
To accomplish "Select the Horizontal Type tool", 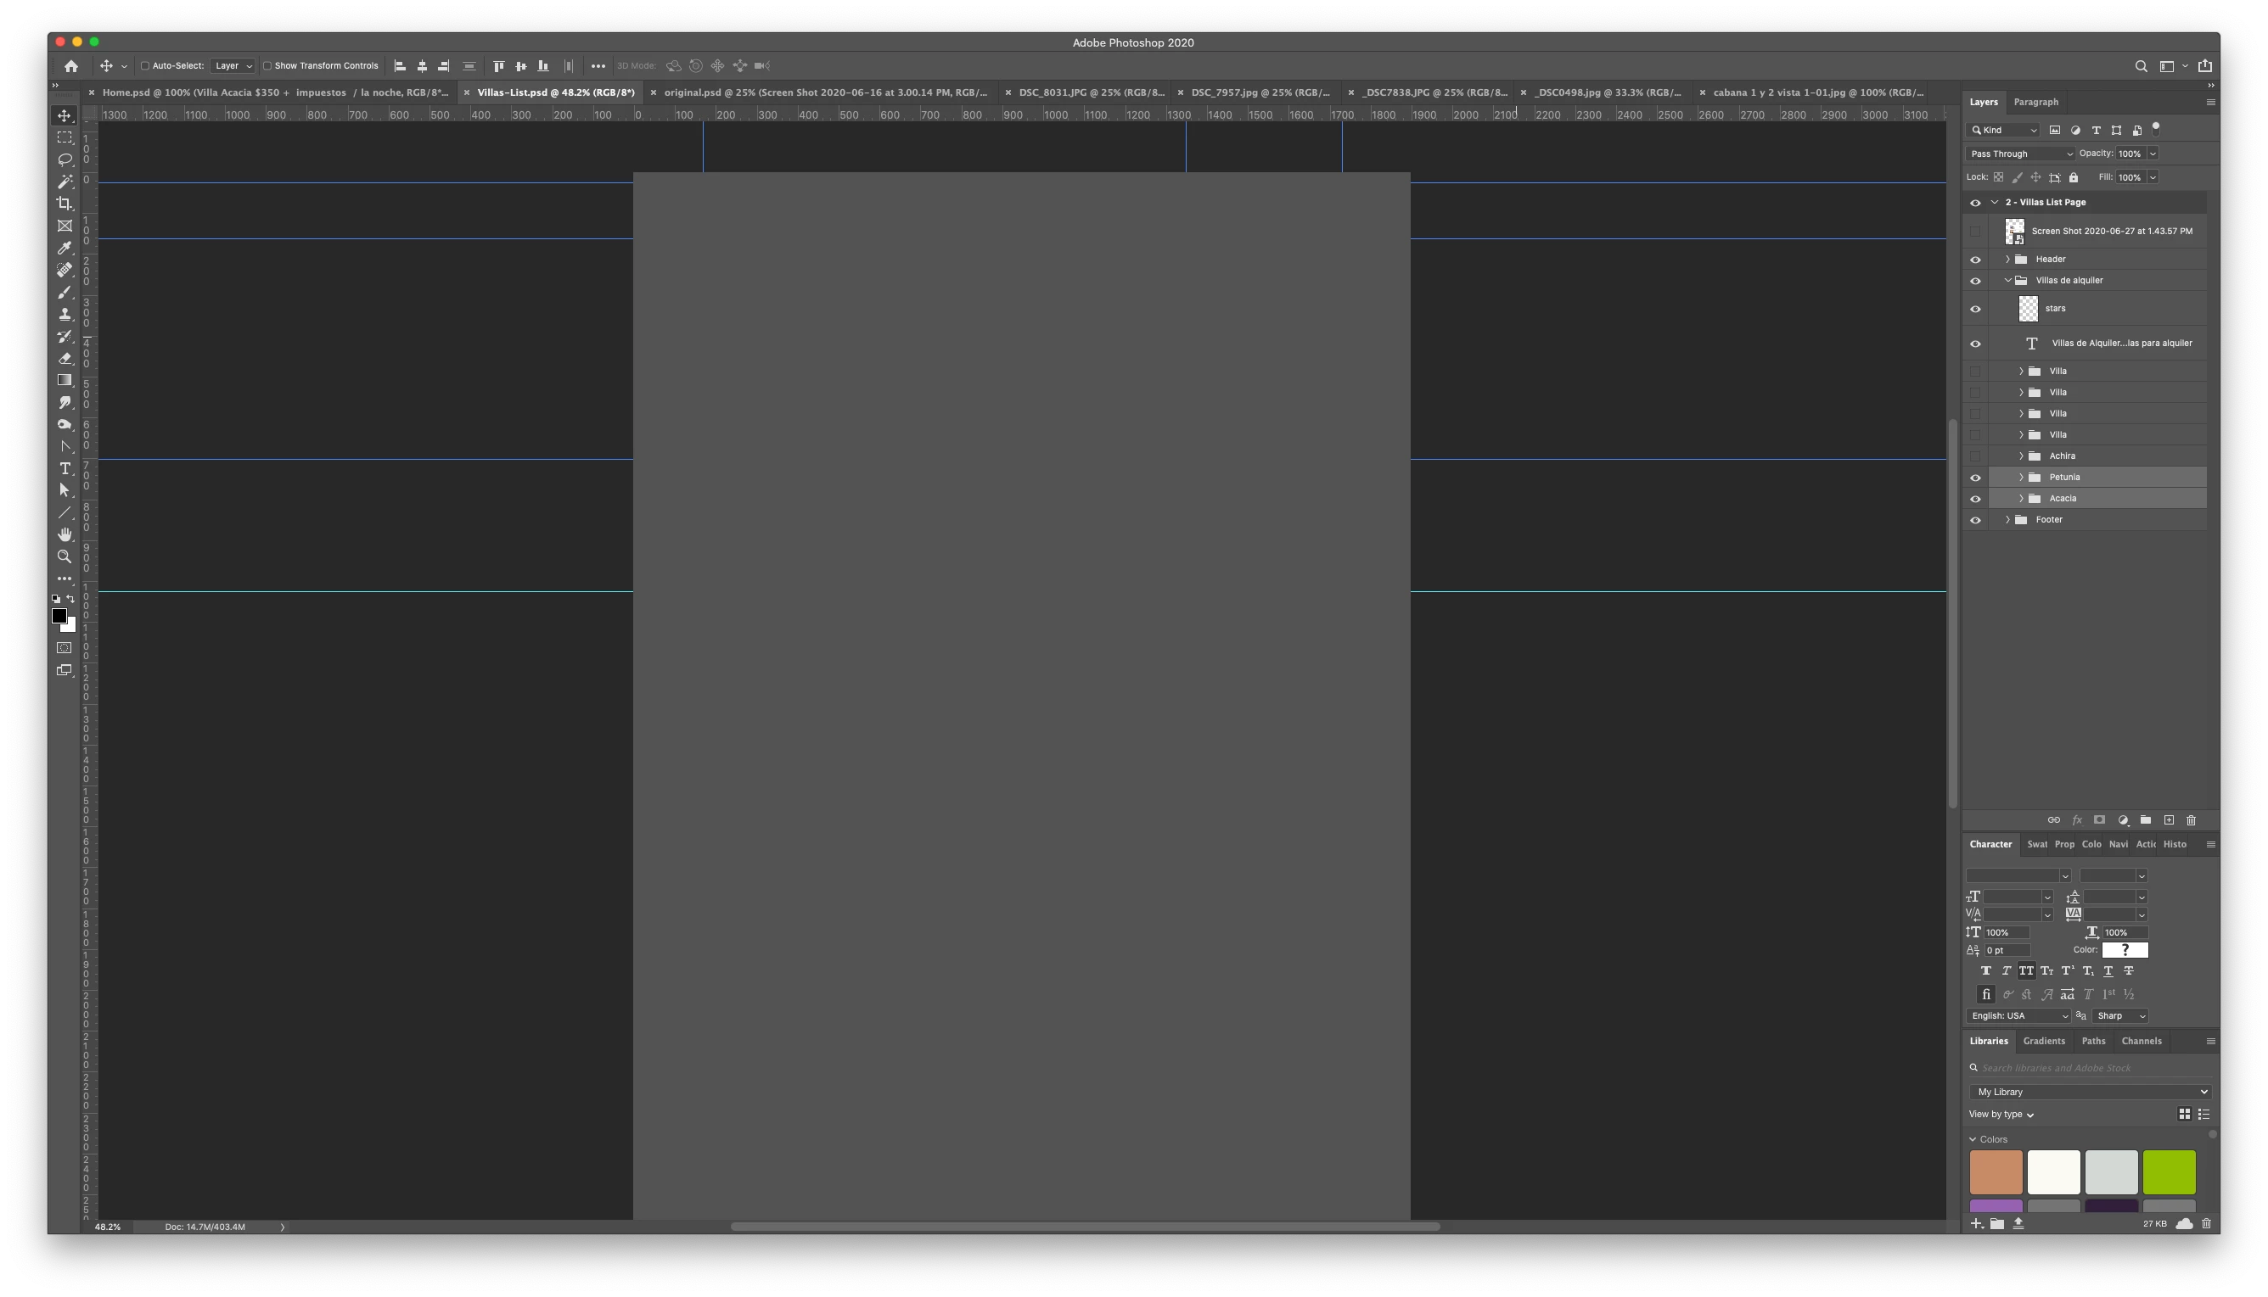I will [x=65, y=468].
